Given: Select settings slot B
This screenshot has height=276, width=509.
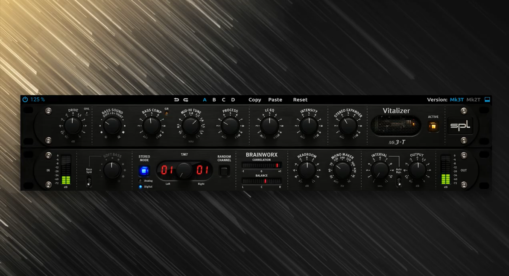Looking at the screenshot, I should point(214,99).
